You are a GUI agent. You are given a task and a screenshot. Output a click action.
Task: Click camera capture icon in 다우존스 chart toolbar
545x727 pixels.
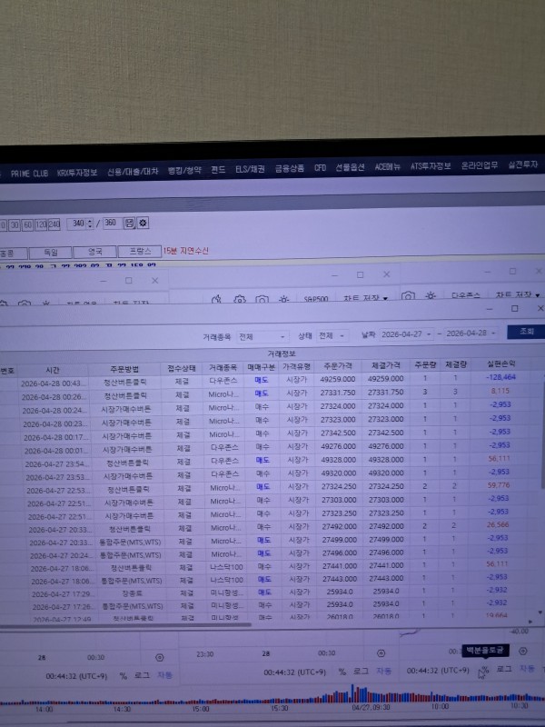click(x=408, y=296)
